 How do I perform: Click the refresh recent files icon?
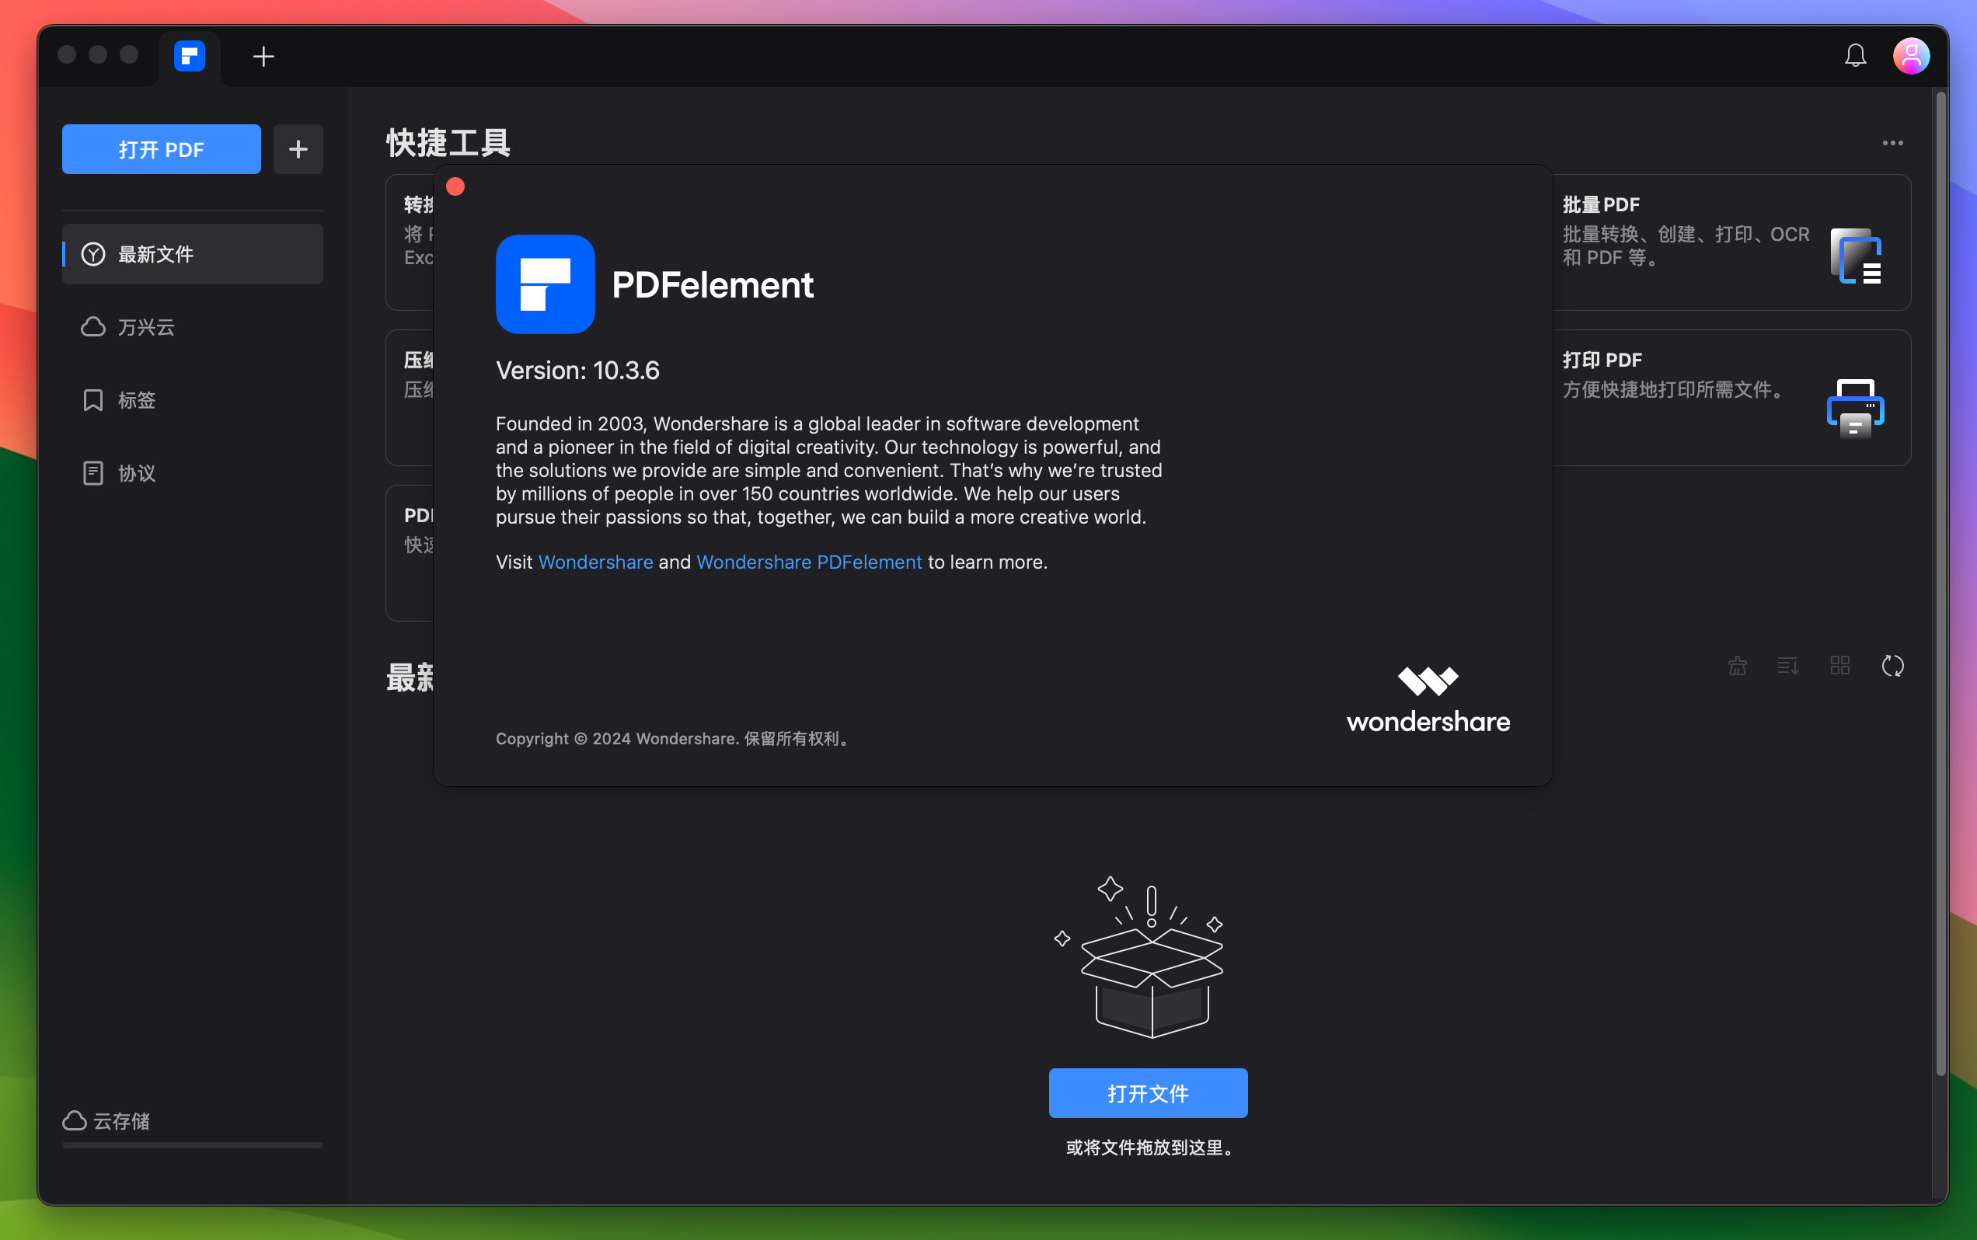coord(1892,666)
